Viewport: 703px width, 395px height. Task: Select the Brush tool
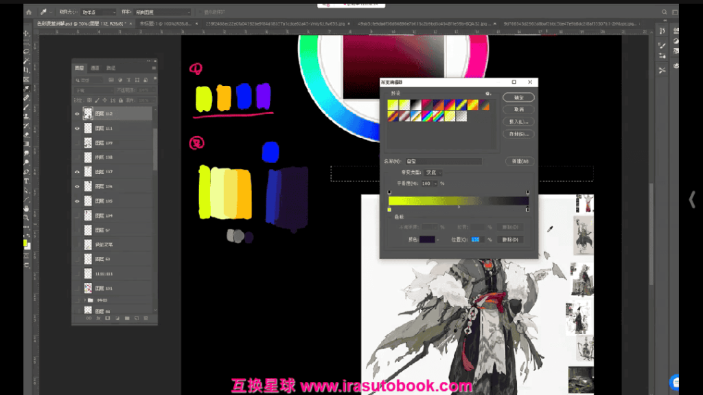pos(27,107)
